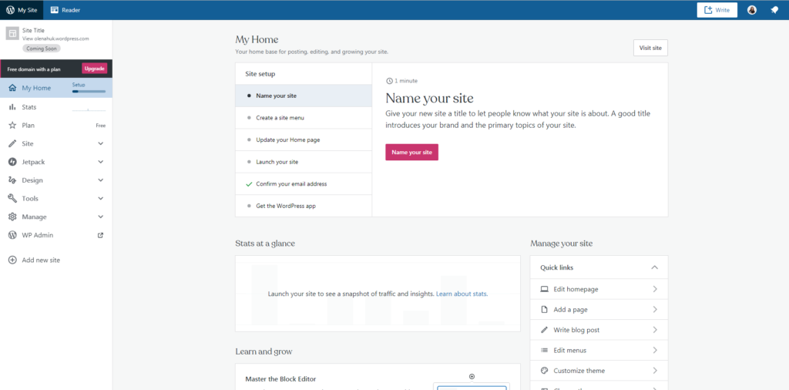Click the Plan star icon

[12, 126]
